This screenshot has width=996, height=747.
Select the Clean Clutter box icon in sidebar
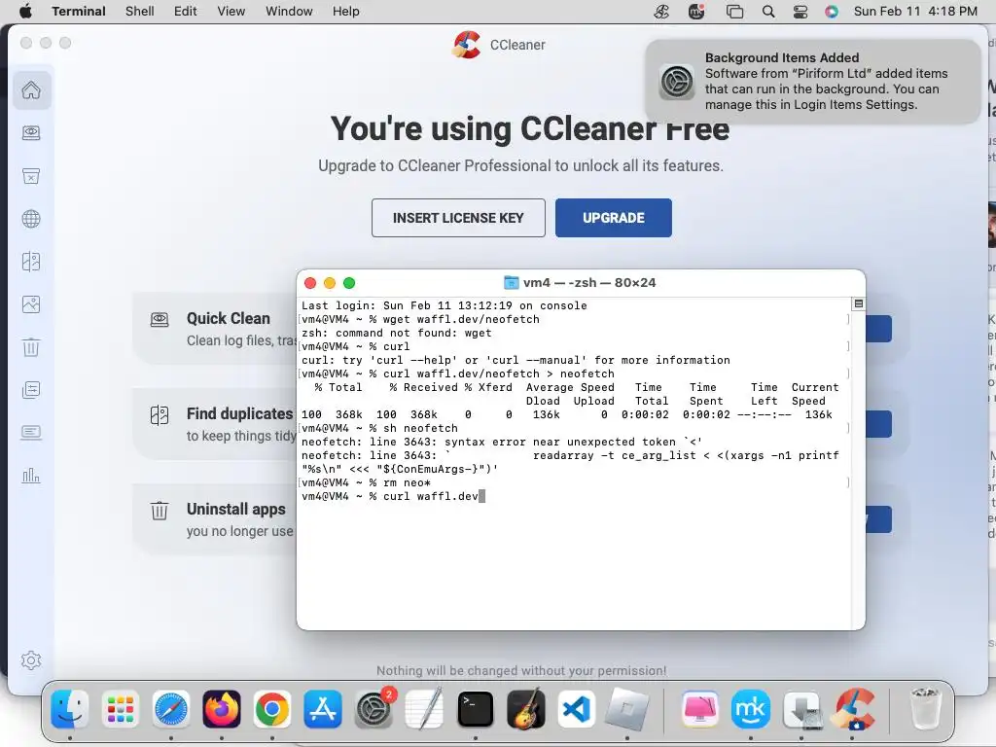pyautogui.click(x=31, y=176)
